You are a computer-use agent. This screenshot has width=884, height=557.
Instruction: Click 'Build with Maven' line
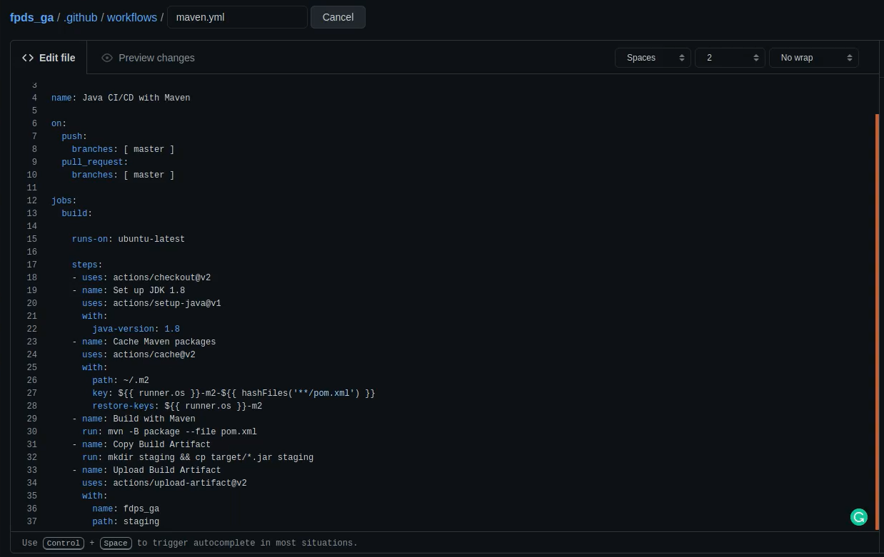[134, 419]
